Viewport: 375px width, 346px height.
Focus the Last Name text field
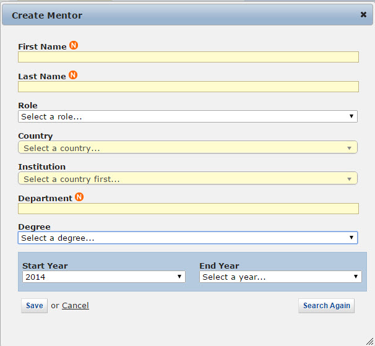[188, 87]
